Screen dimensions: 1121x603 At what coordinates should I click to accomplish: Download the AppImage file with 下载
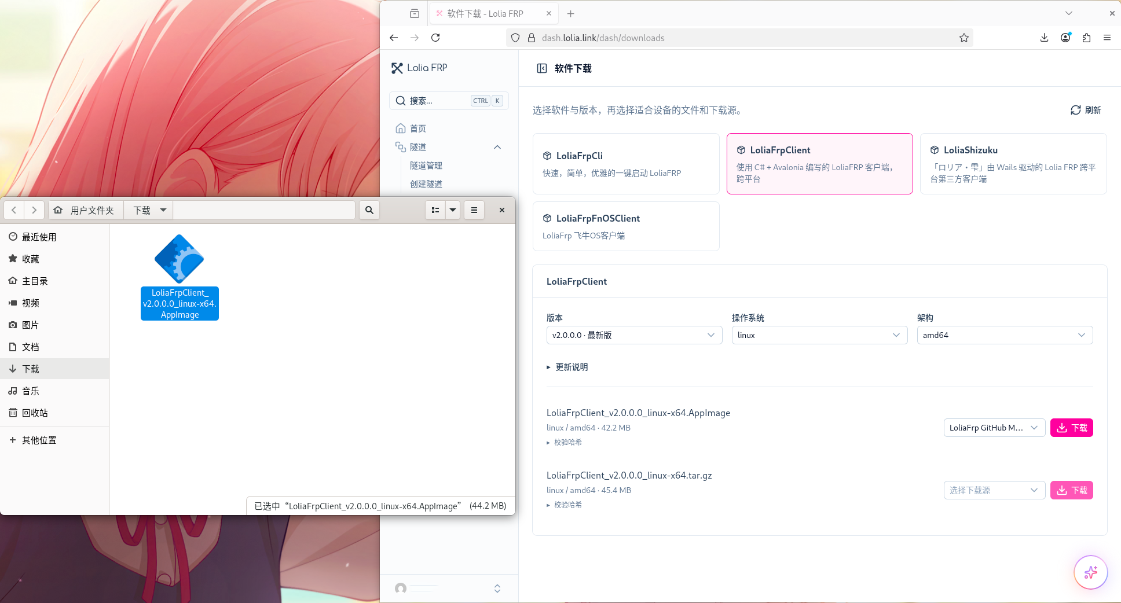(1071, 428)
